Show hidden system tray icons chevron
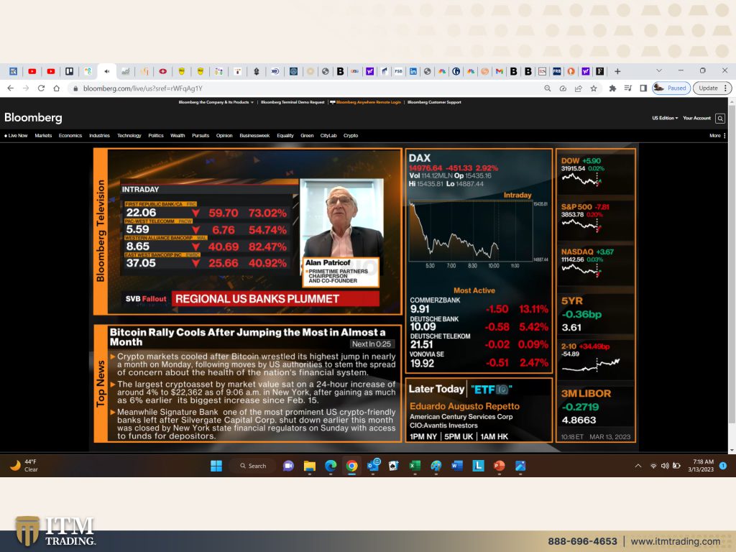 pos(638,466)
